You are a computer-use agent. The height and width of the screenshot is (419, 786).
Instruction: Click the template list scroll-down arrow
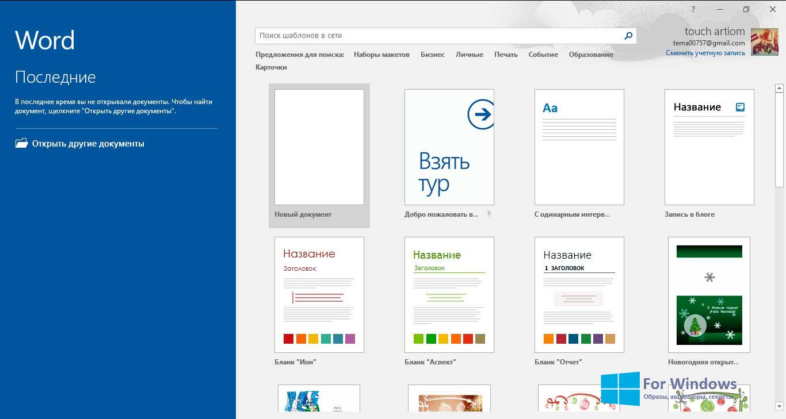pyautogui.click(x=779, y=407)
